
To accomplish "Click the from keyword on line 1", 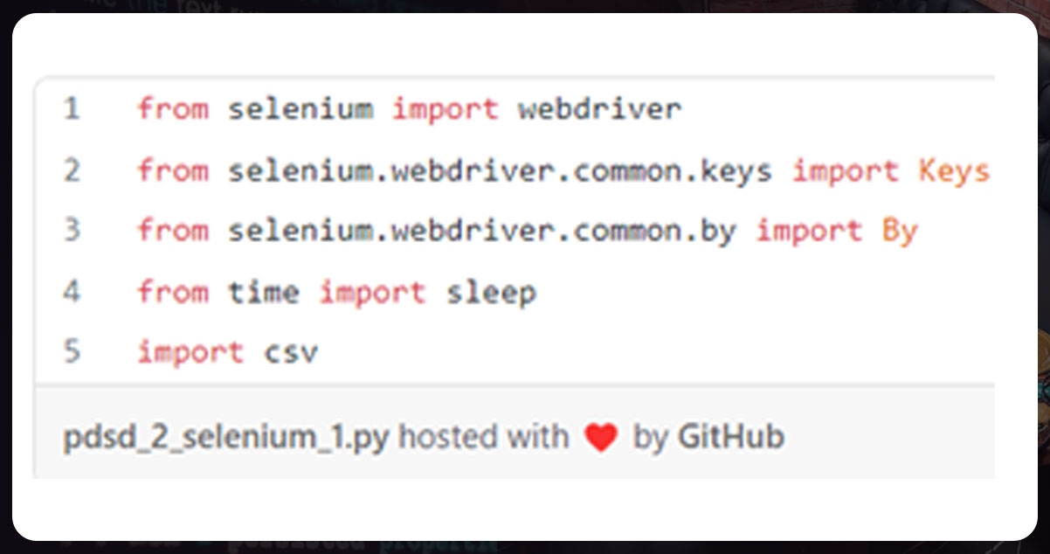I will pyautogui.click(x=172, y=109).
